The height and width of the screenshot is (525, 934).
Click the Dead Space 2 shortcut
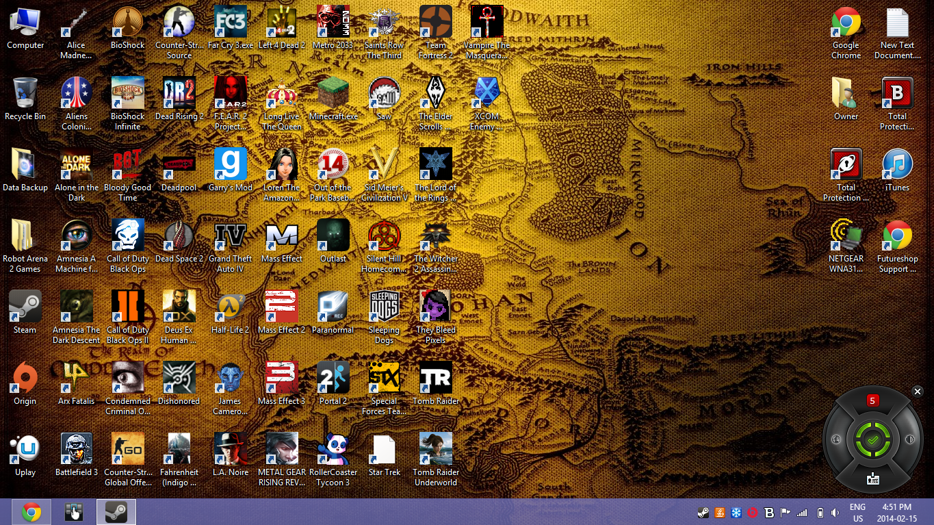coord(179,241)
